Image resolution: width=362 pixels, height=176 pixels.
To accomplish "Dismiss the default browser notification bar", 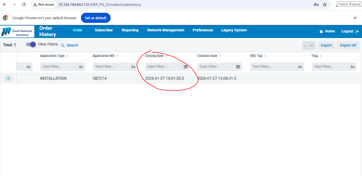I will (x=355, y=18).
